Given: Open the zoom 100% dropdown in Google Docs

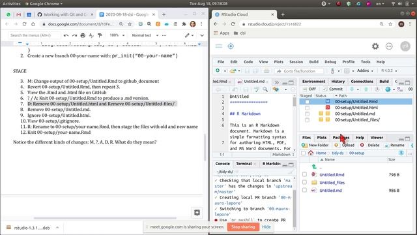Looking at the screenshot, I should coord(117,35).
